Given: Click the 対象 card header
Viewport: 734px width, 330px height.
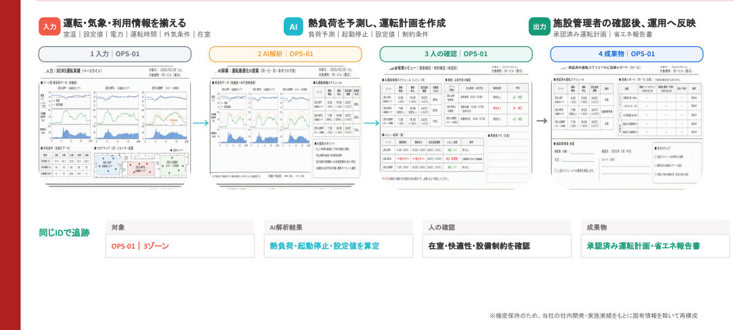Looking at the screenshot, I should (x=180, y=228).
